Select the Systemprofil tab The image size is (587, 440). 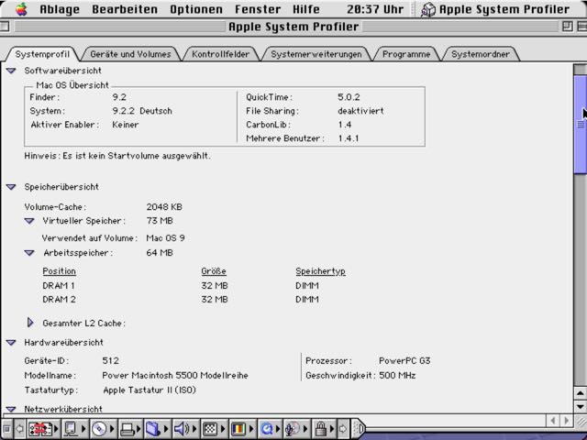pyautogui.click(x=42, y=54)
